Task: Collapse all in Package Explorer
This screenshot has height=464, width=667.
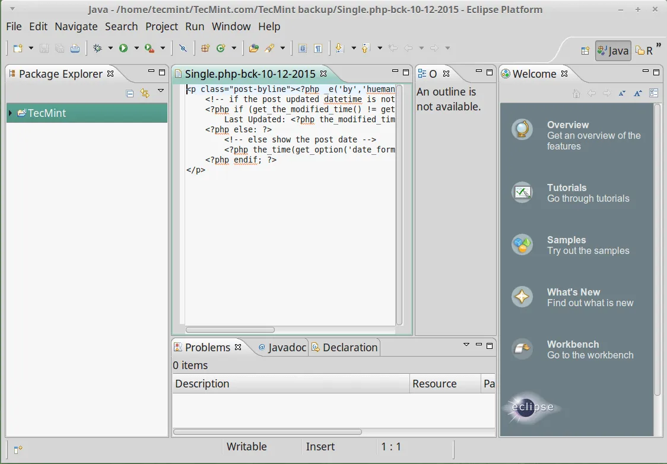Action: click(130, 93)
